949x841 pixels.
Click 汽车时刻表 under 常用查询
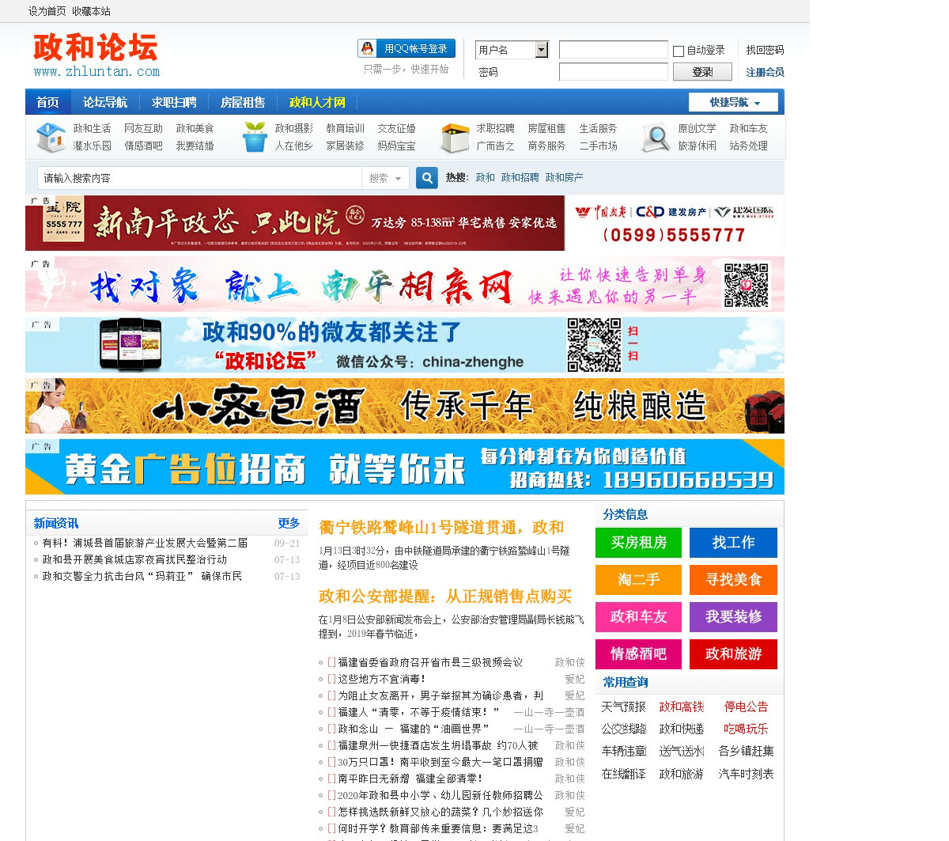[x=746, y=774]
